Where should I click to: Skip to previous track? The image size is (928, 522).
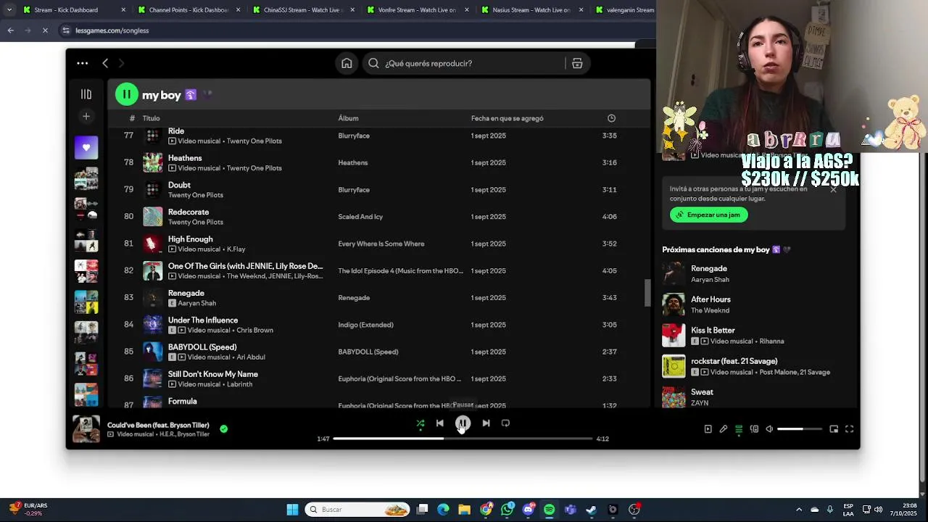click(x=439, y=423)
